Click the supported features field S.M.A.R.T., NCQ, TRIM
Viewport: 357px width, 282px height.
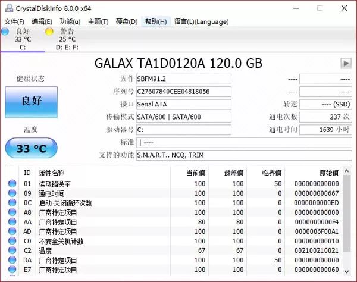point(244,155)
